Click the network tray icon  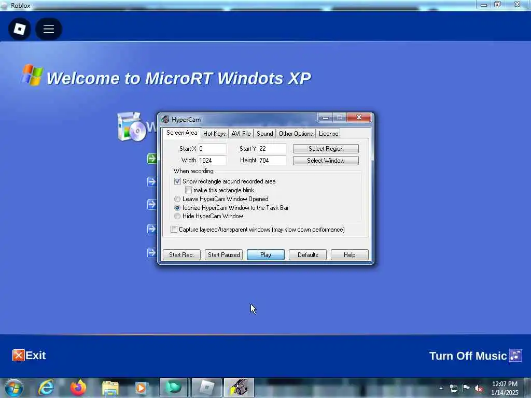point(453,388)
